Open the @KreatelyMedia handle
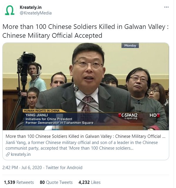 (x=36, y=13)
